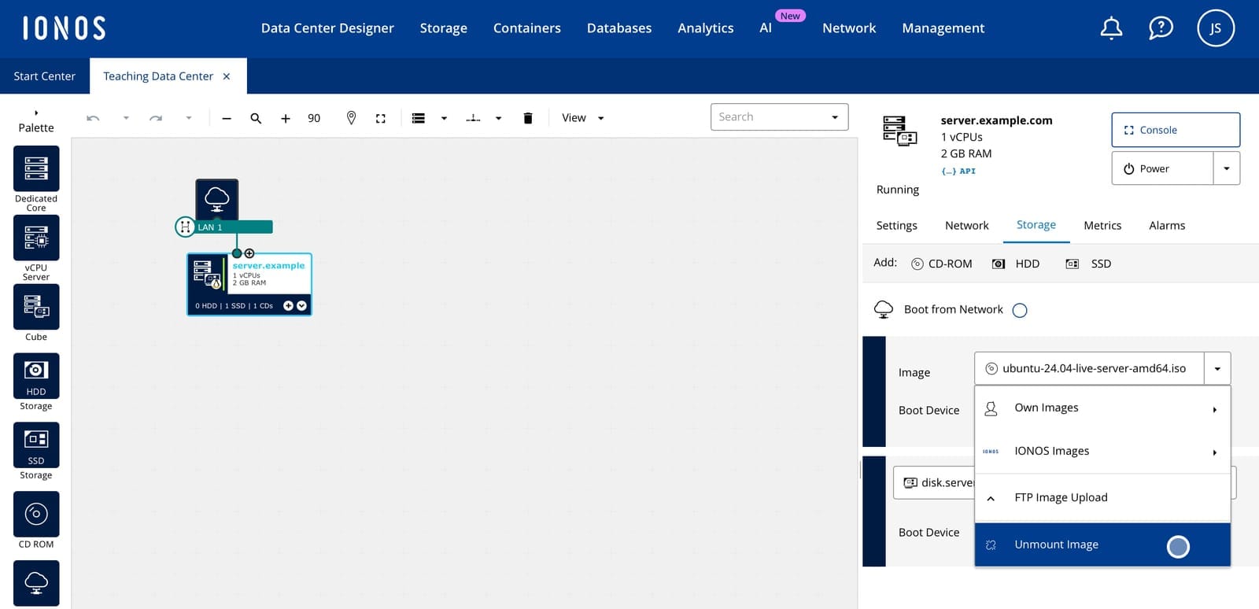The width and height of the screenshot is (1259, 609).
Task: Open the Management menu
Action: coord(943,28)
